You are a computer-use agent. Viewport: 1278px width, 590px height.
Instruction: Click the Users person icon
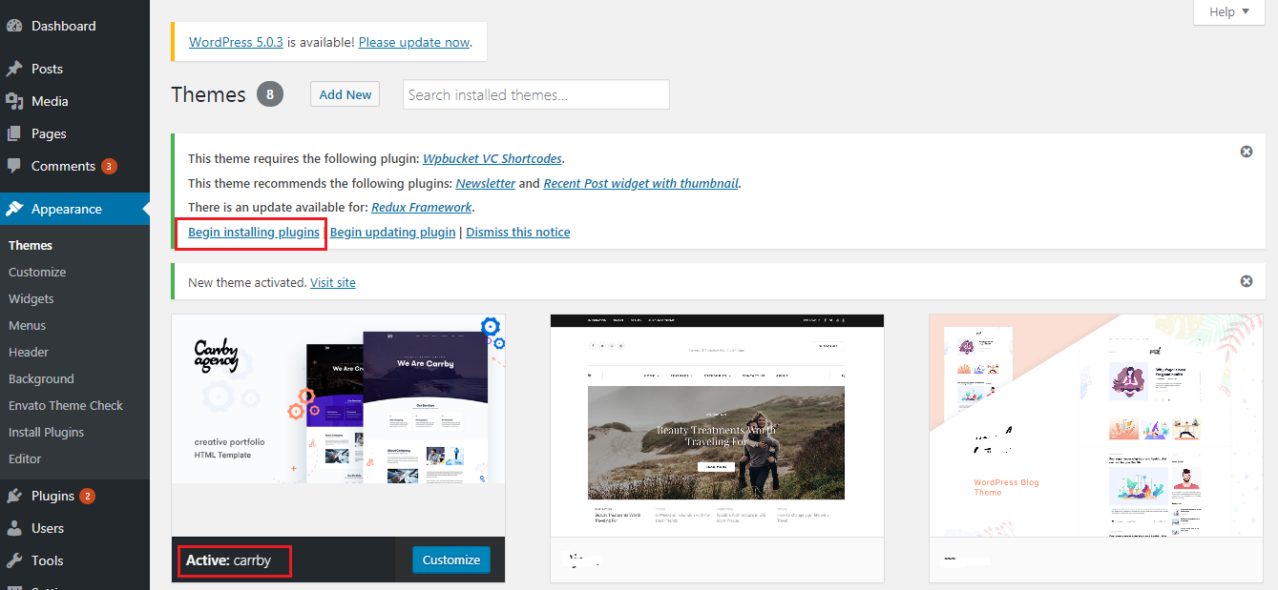pyautogui.click(x=14, y=528)
